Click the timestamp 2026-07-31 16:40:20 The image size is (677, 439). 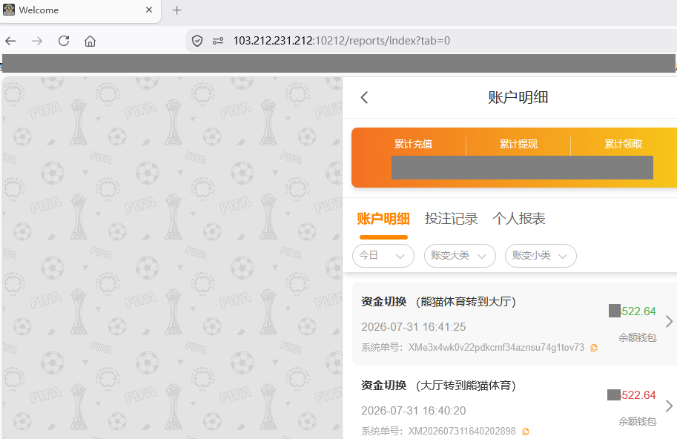pyautogui.click(x=414, y=411)
